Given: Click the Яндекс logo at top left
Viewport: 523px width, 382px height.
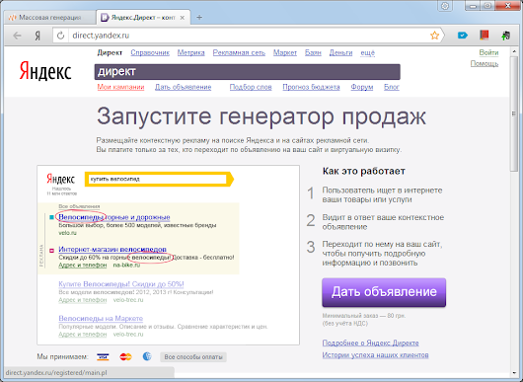Looking at the screenshot, I should (45, 71).
